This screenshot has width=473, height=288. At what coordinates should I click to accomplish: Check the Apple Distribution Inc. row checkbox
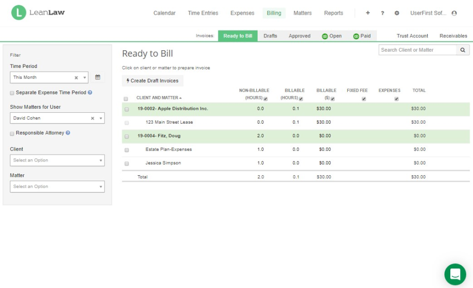[127, 109]
